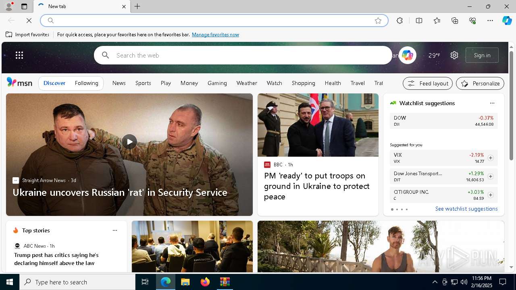Open weather showing 29°F
This screenshot has height=290, width=516.
pyautogui.click(x=434, y=55)
